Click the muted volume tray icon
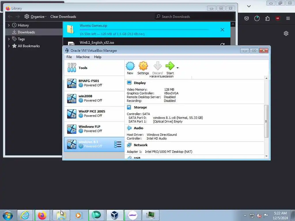Viewport: 295px width, 221px height. click(x=259, y=215)
